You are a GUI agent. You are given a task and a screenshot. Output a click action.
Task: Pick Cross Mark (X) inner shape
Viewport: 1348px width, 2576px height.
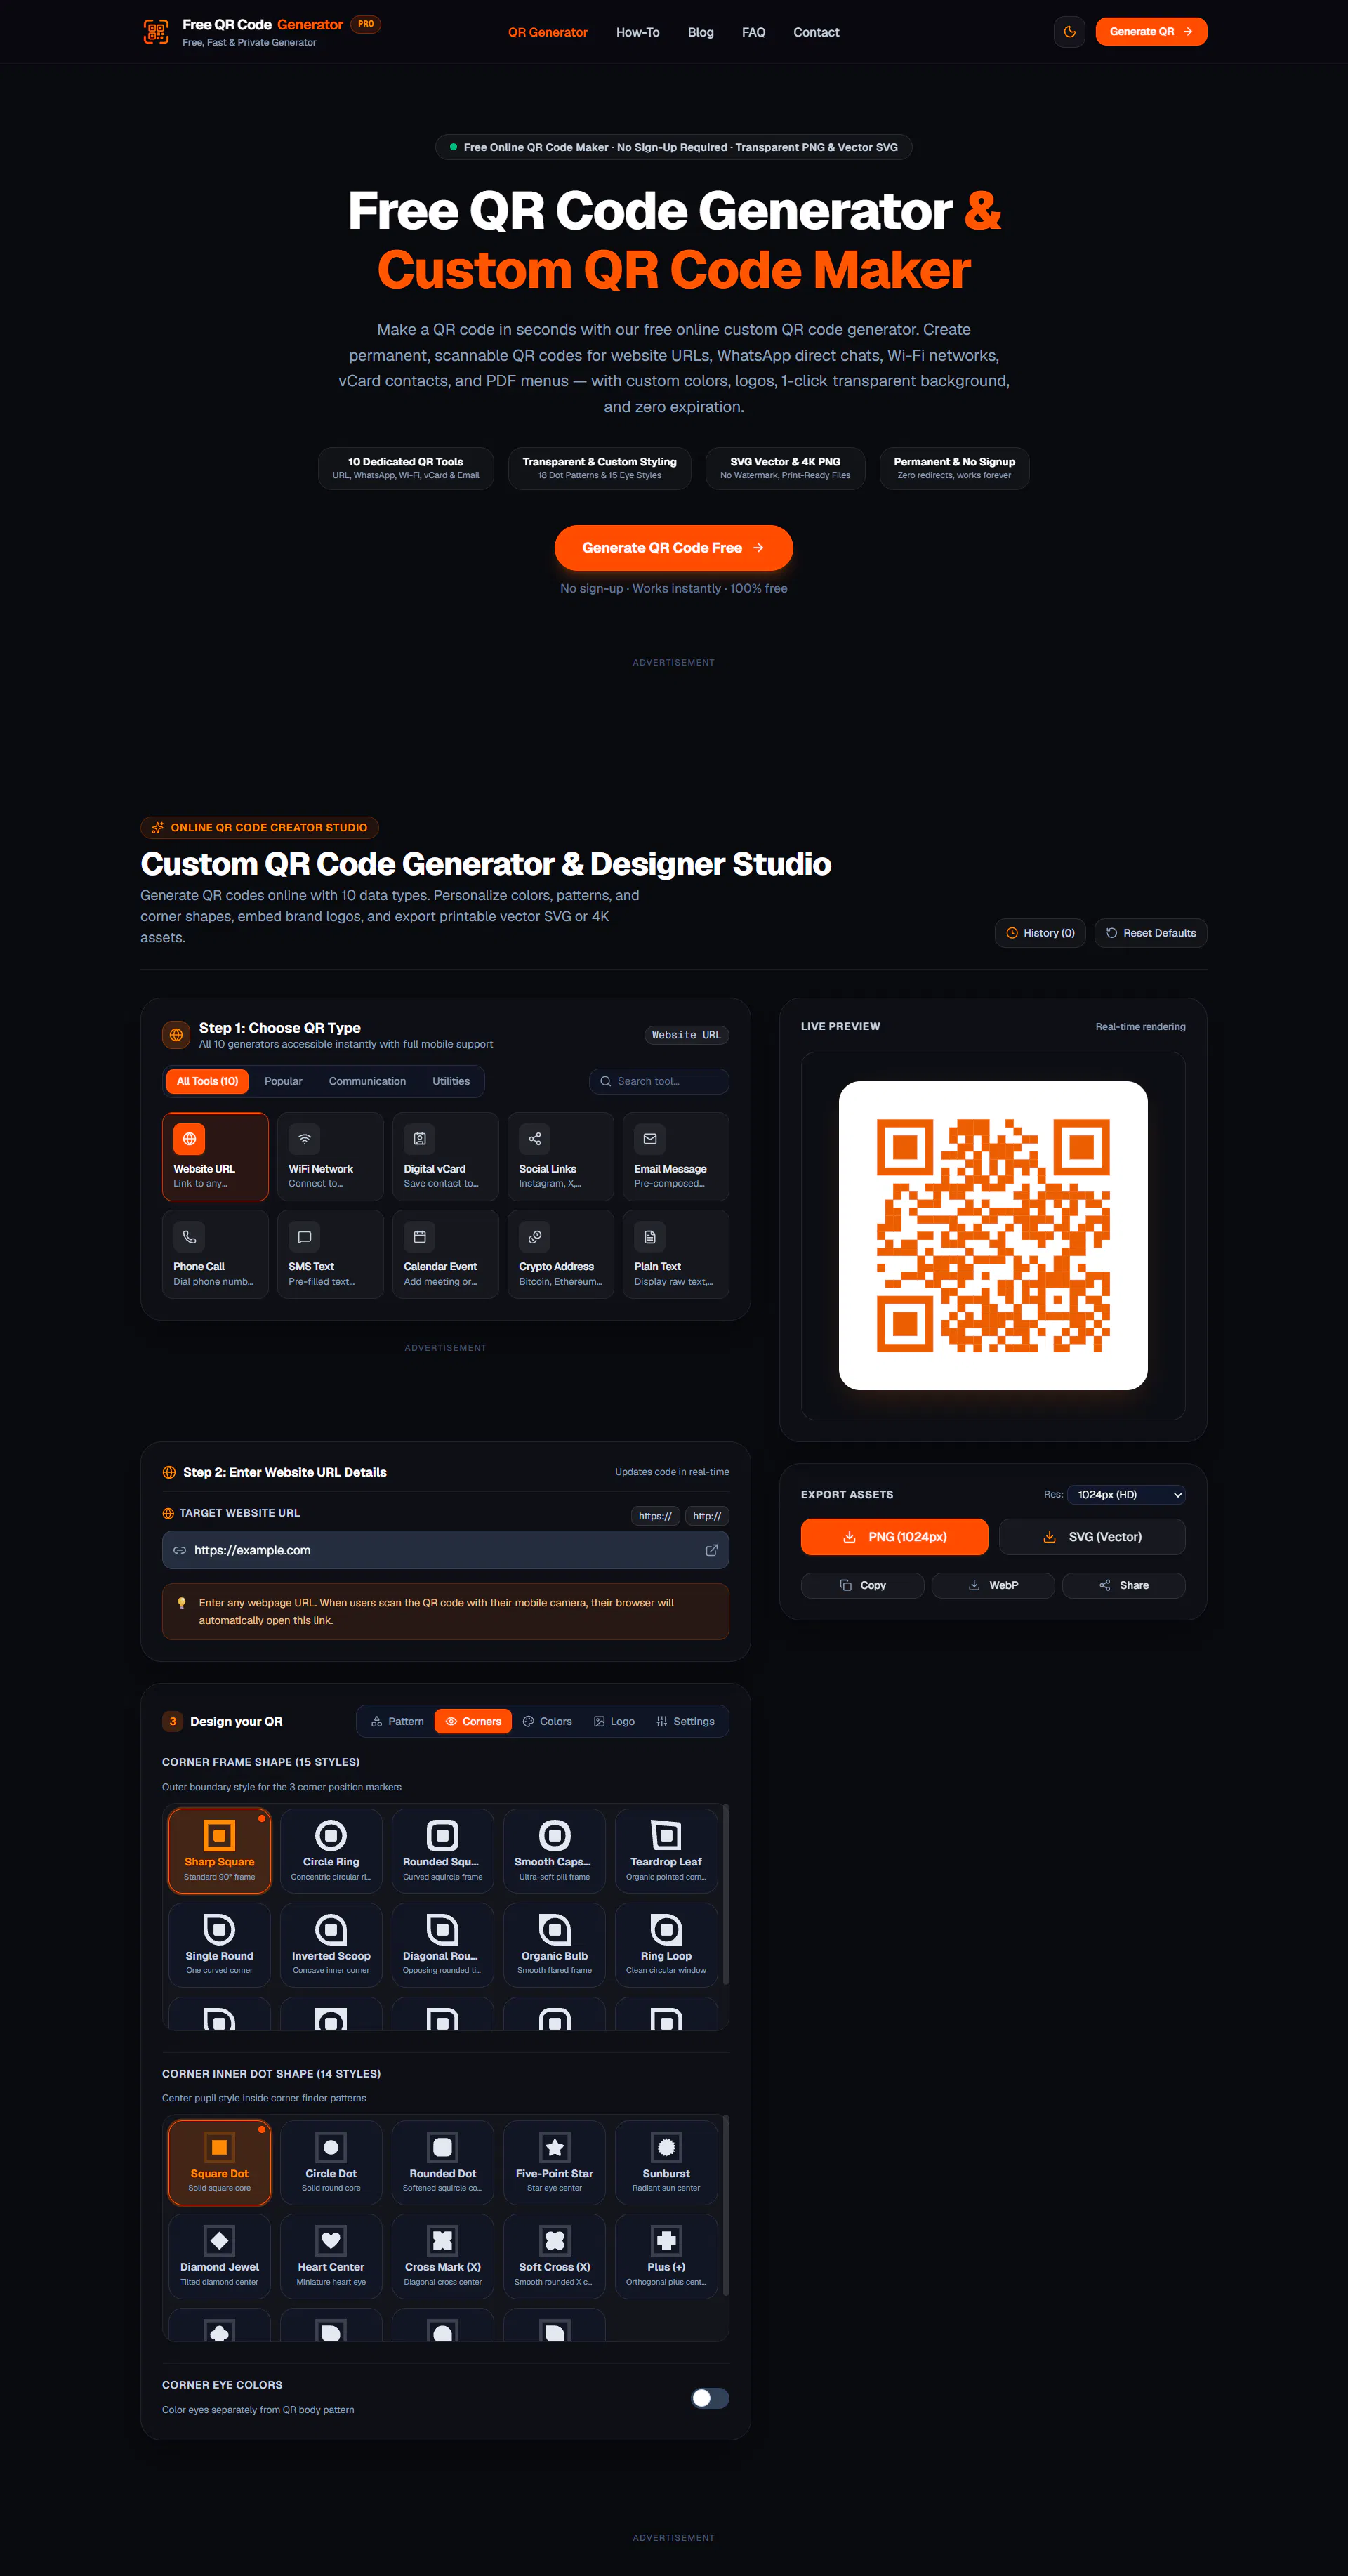(x=443, y=2256)
